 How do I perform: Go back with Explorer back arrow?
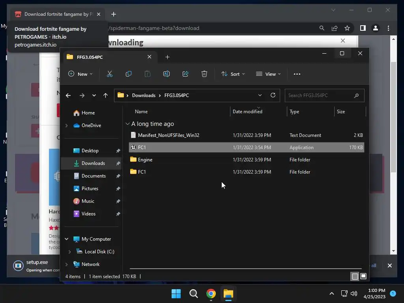point(68,95)
